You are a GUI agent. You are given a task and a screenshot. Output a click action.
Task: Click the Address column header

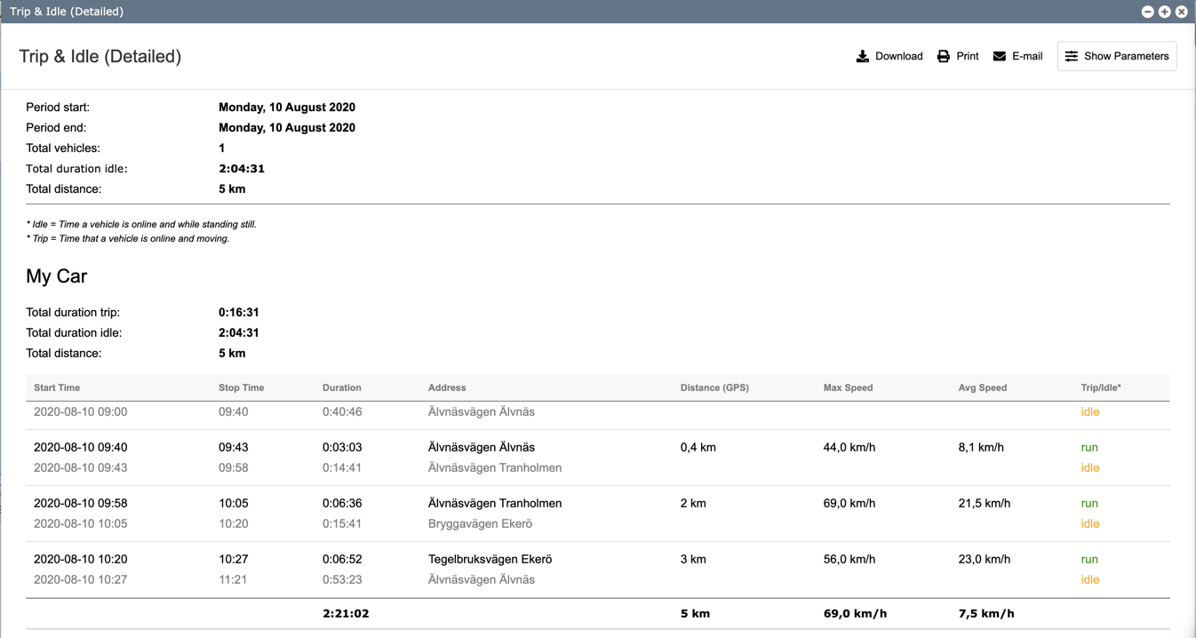click(447, 387)
